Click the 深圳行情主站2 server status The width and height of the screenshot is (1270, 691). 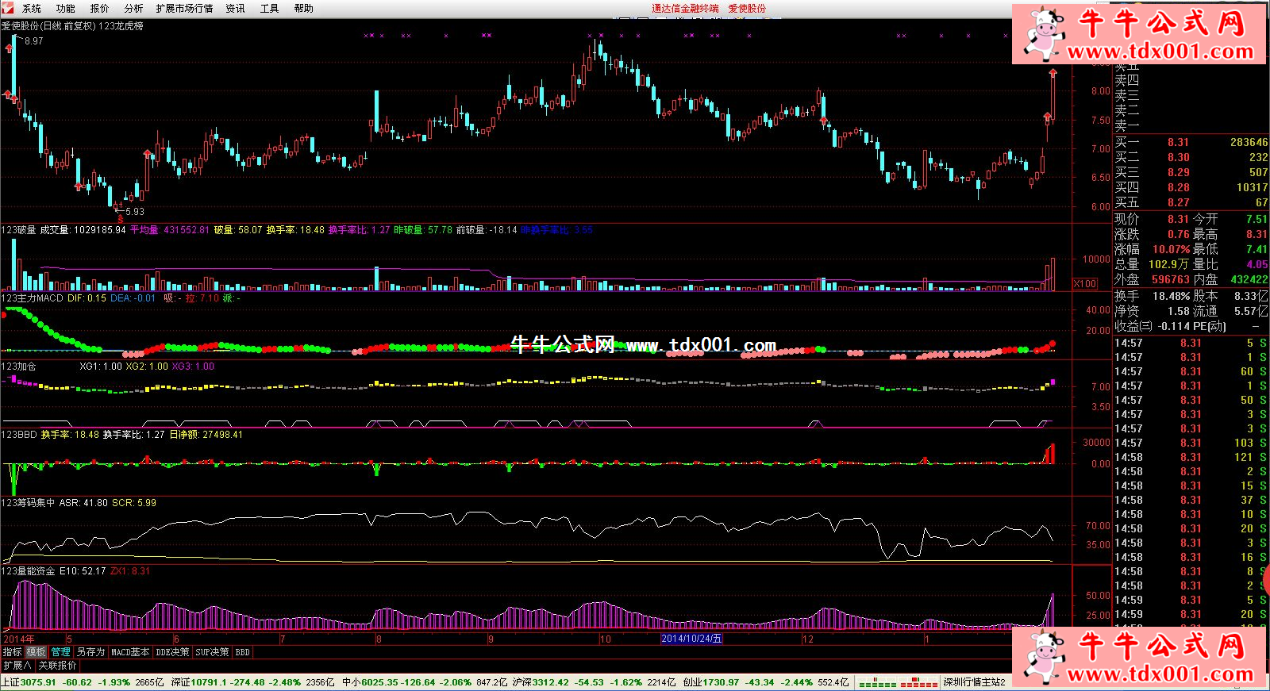(x=974, y=682)
